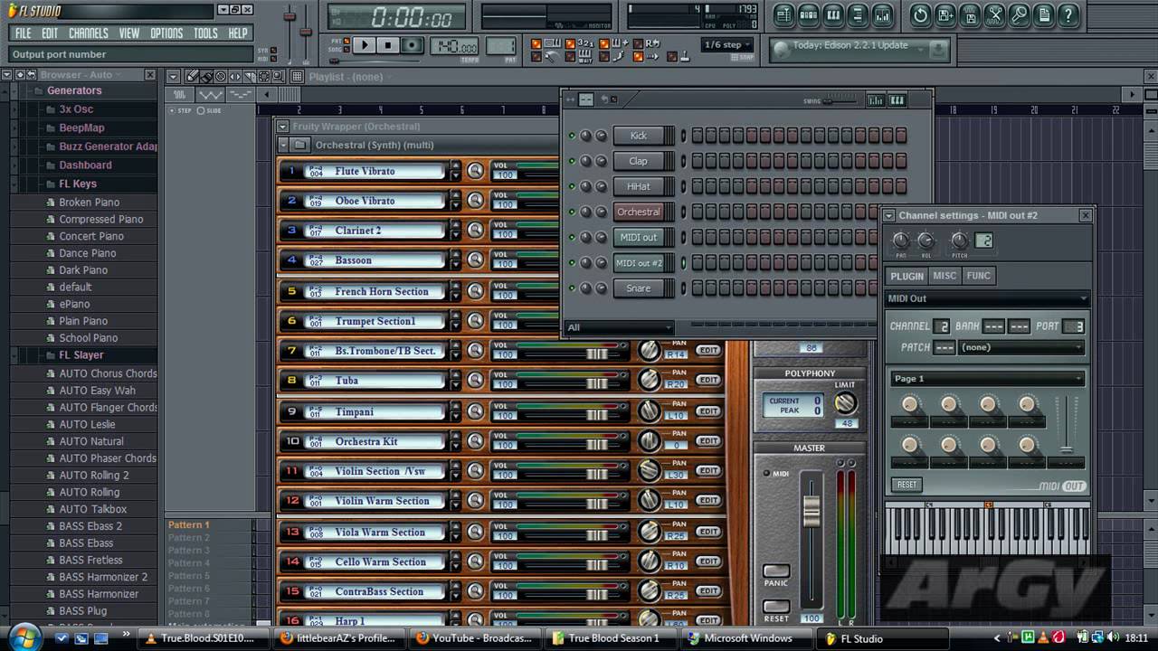Click the magnifier icon on Flute Vibrato row

pos(475,171)
